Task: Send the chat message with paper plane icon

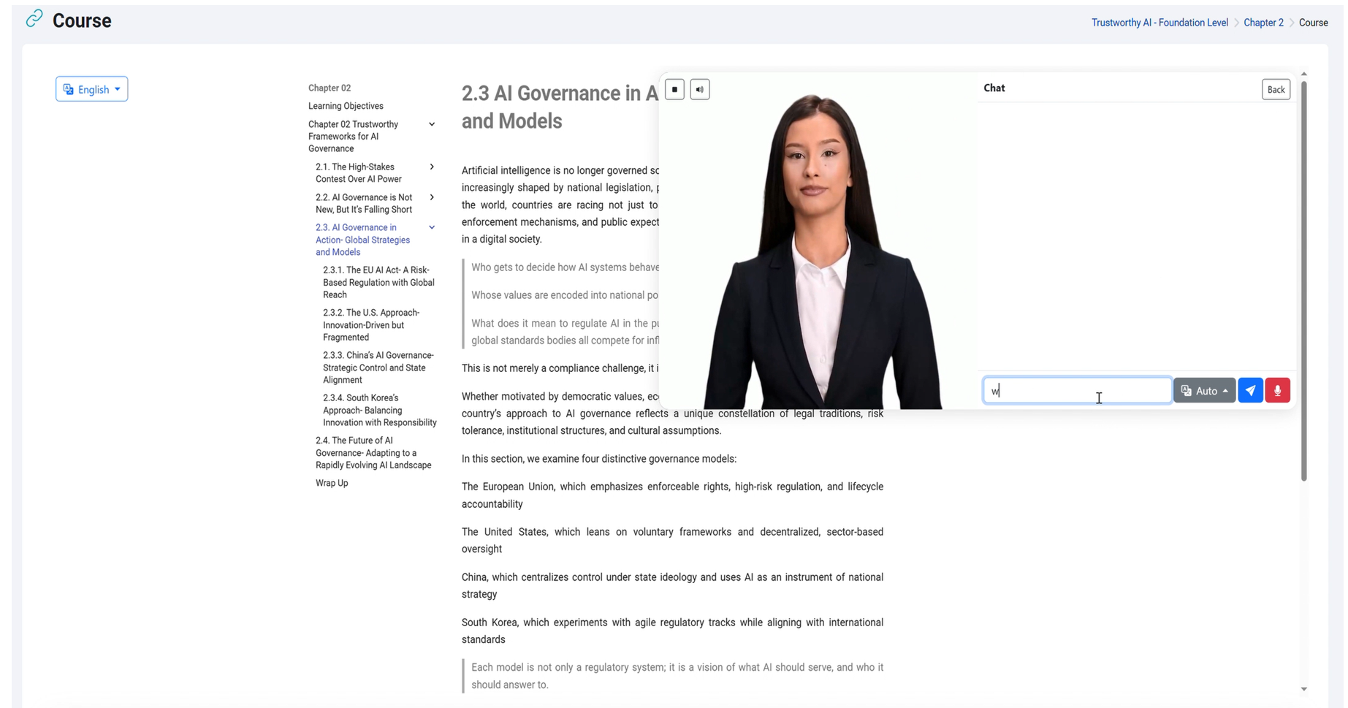Action: pyautogui.click(x=1250, y=391)
